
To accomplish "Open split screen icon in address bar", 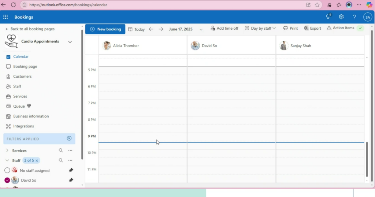I will click(308, 5).
